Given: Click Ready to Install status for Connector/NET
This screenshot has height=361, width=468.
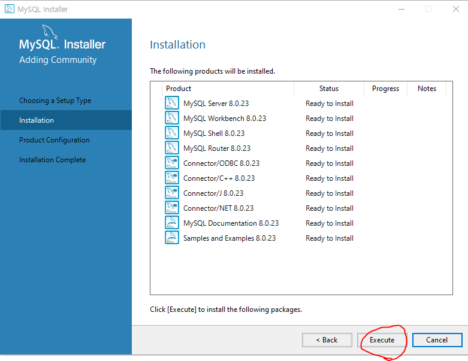Looking at the screenshot, I should 330,208.
